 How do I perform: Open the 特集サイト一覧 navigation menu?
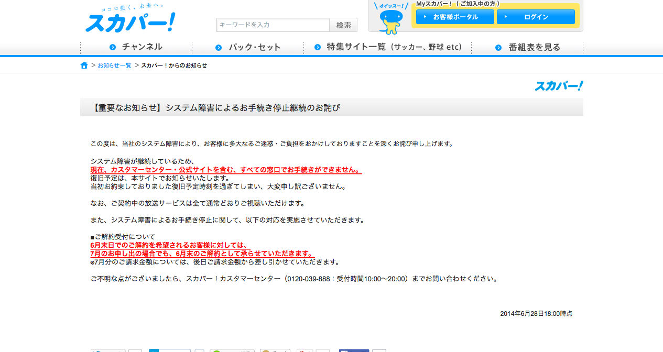click(x=388, y=47)
